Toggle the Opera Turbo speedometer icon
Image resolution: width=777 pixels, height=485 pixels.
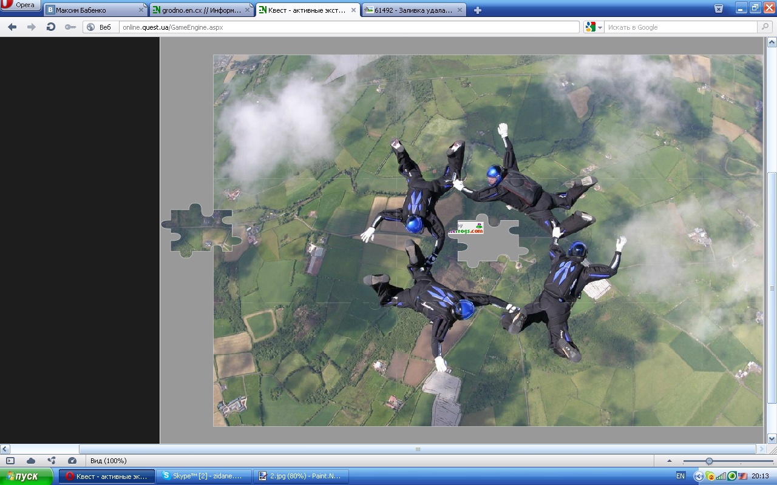(72, 461)
